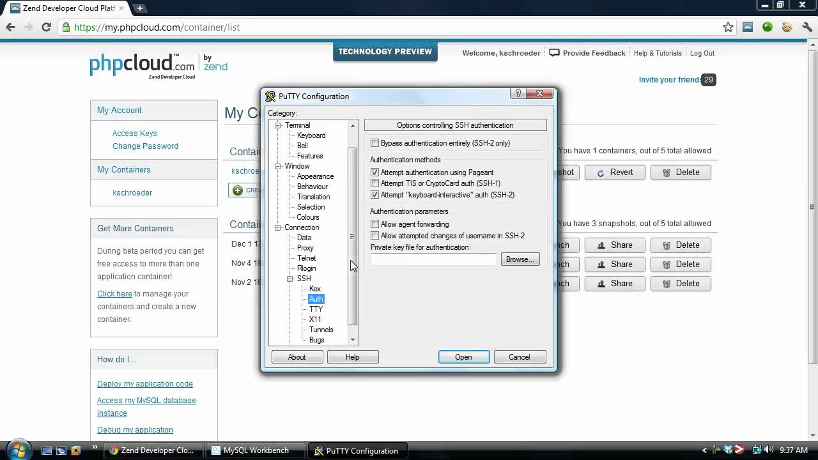Image resolution: width=818 pixels, height=460 pixels.
Task: Click Revert container button
Action: [615, 172]
